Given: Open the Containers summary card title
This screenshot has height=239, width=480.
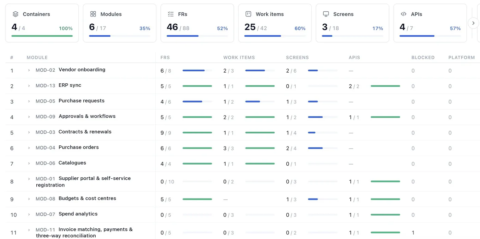Looking at the screenshot, I should [x=36, y=14].
